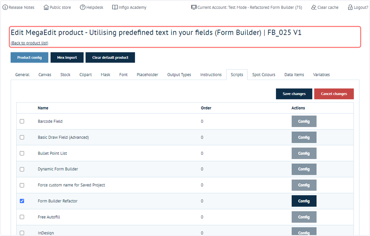
Task: Click Clear default product button
Action: (x=110, y=58)
